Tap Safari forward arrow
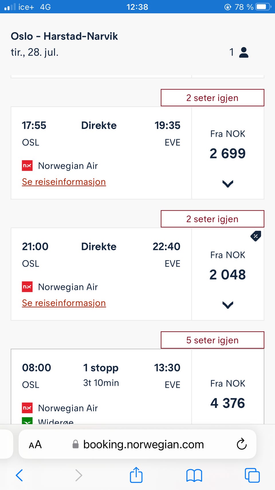 click(78, 475)
